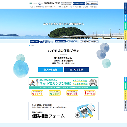Open 会社案内 in the navigation menu
The height and width of the screenshot is (127, 127).
click(86, 7)
